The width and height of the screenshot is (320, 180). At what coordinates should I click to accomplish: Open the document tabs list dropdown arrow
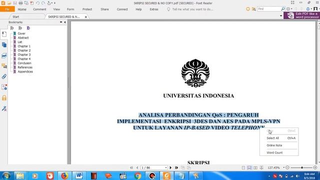click(281, 15)
